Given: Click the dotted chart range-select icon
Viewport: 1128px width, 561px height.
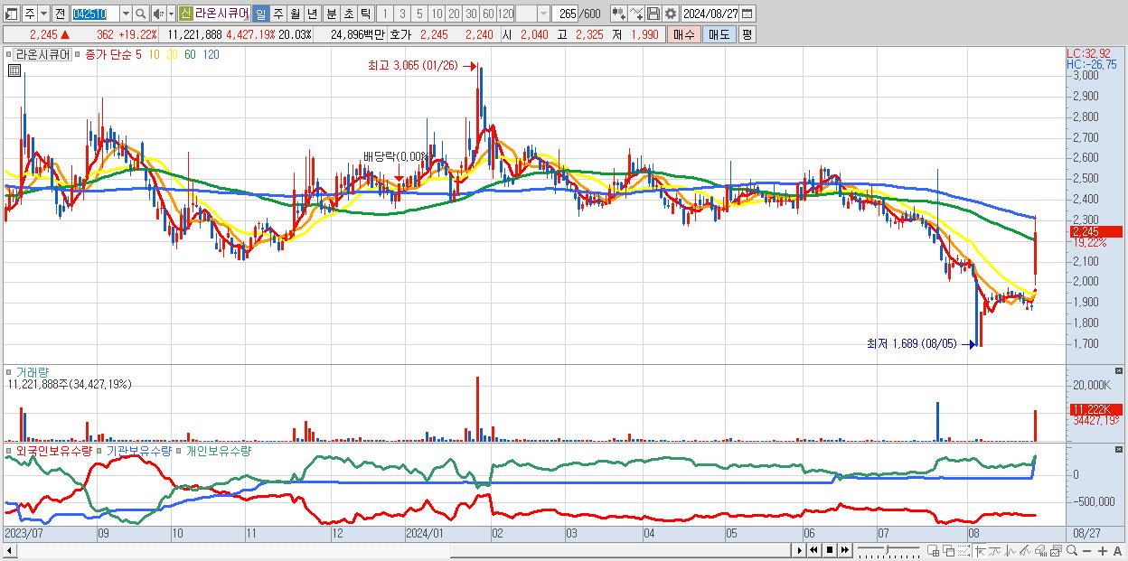Looking at the screenshot, I should pyautogui.click(x=963, y=551).
